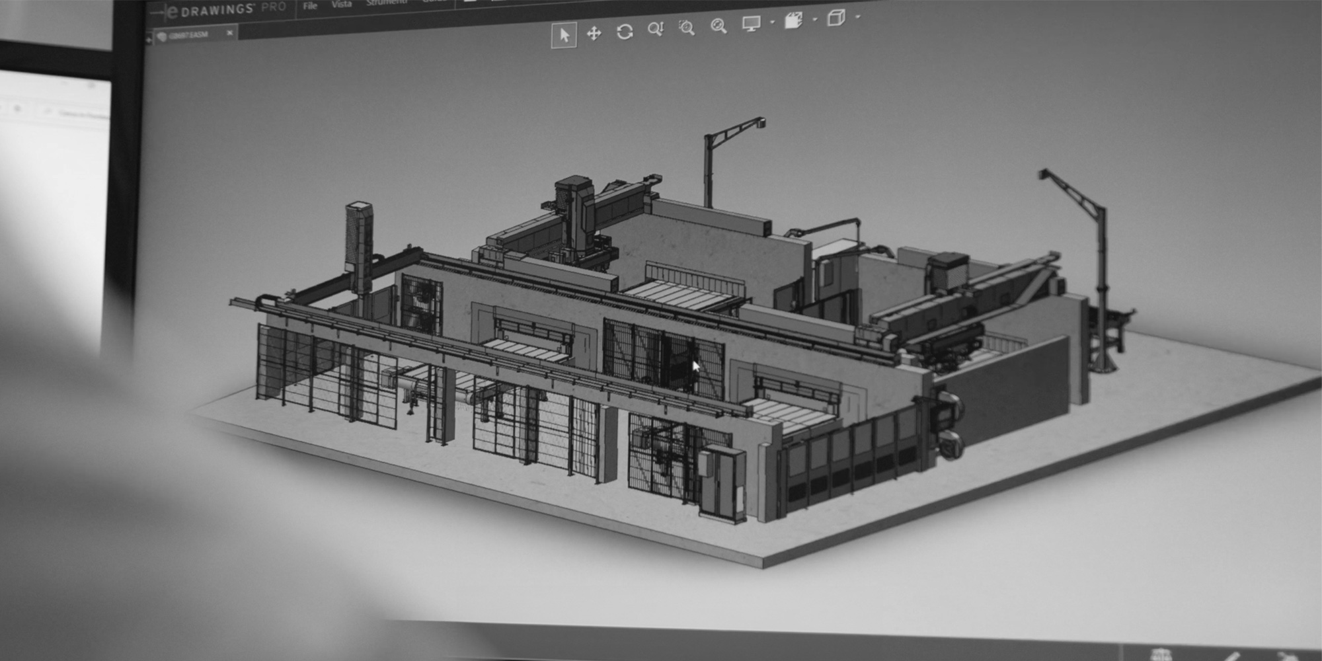Image resolution: width=1322 pixels, height=661 pixels.
Task: Switch to the EASM document tab
Action: click(x=188, y=35)
